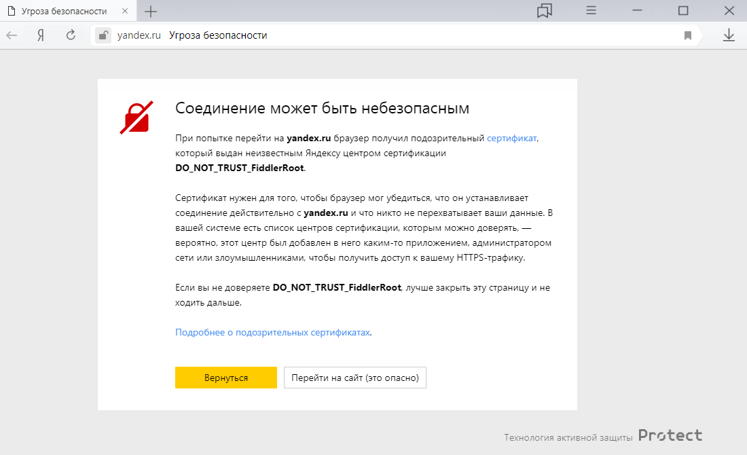Bookmark the page using the bookmark icon
747x455 pixels.
[687, 35]
